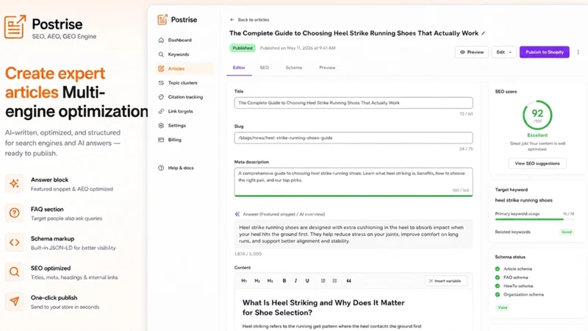Viewport: 588px width, 331px height.
Task: Click the Published status badge
Action: tap(243, 48)
